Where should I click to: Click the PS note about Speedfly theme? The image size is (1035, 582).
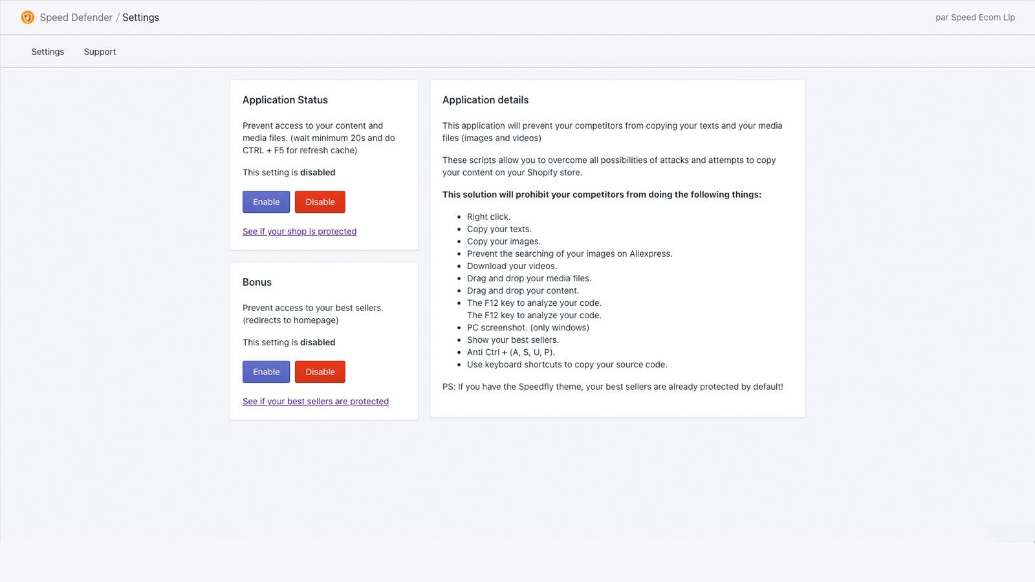coord(613,387)
